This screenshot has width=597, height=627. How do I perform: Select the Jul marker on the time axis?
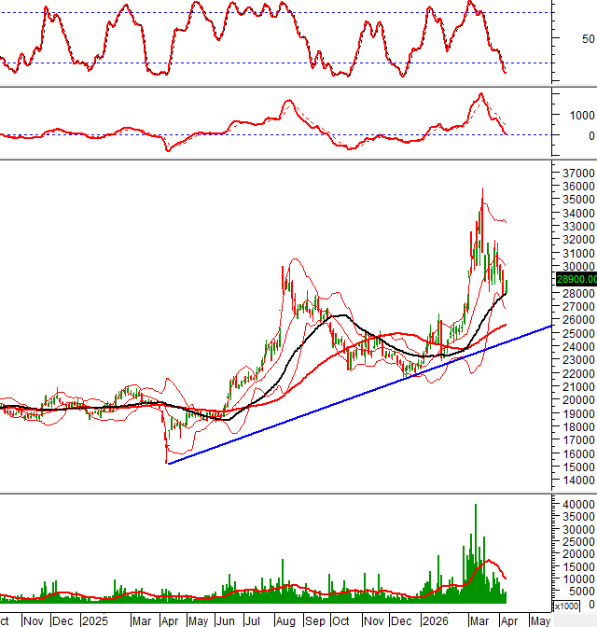coord(253,620)
